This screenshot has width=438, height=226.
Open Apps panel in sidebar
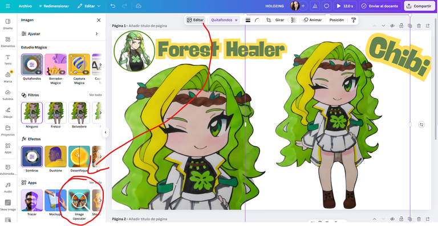8,148
